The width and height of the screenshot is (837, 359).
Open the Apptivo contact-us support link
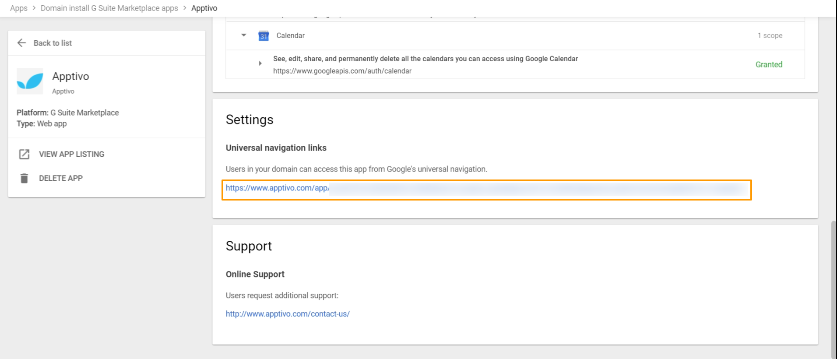(288, 314)
